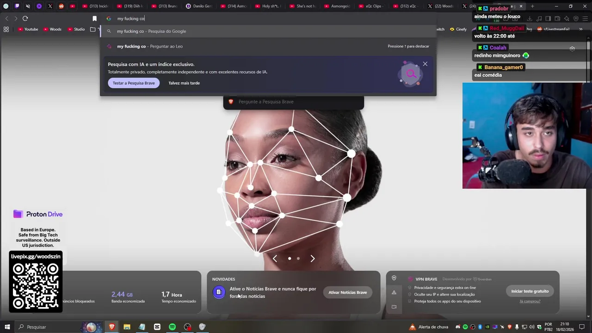
Task: Open the POR PTB2 language switcher
Action: pyautogui.click(x=549, y=327)
